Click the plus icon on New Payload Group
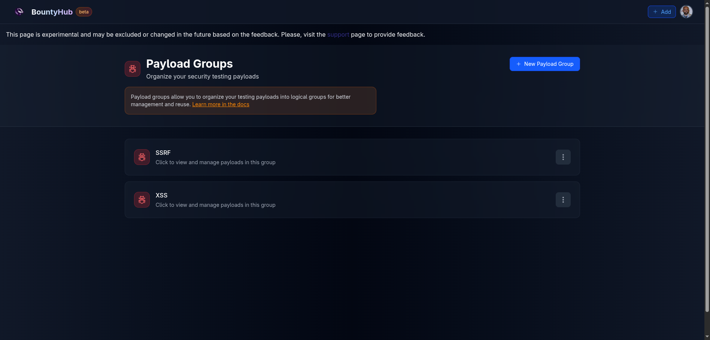Screen dimensions: 710x340 [x=518, y=64]
